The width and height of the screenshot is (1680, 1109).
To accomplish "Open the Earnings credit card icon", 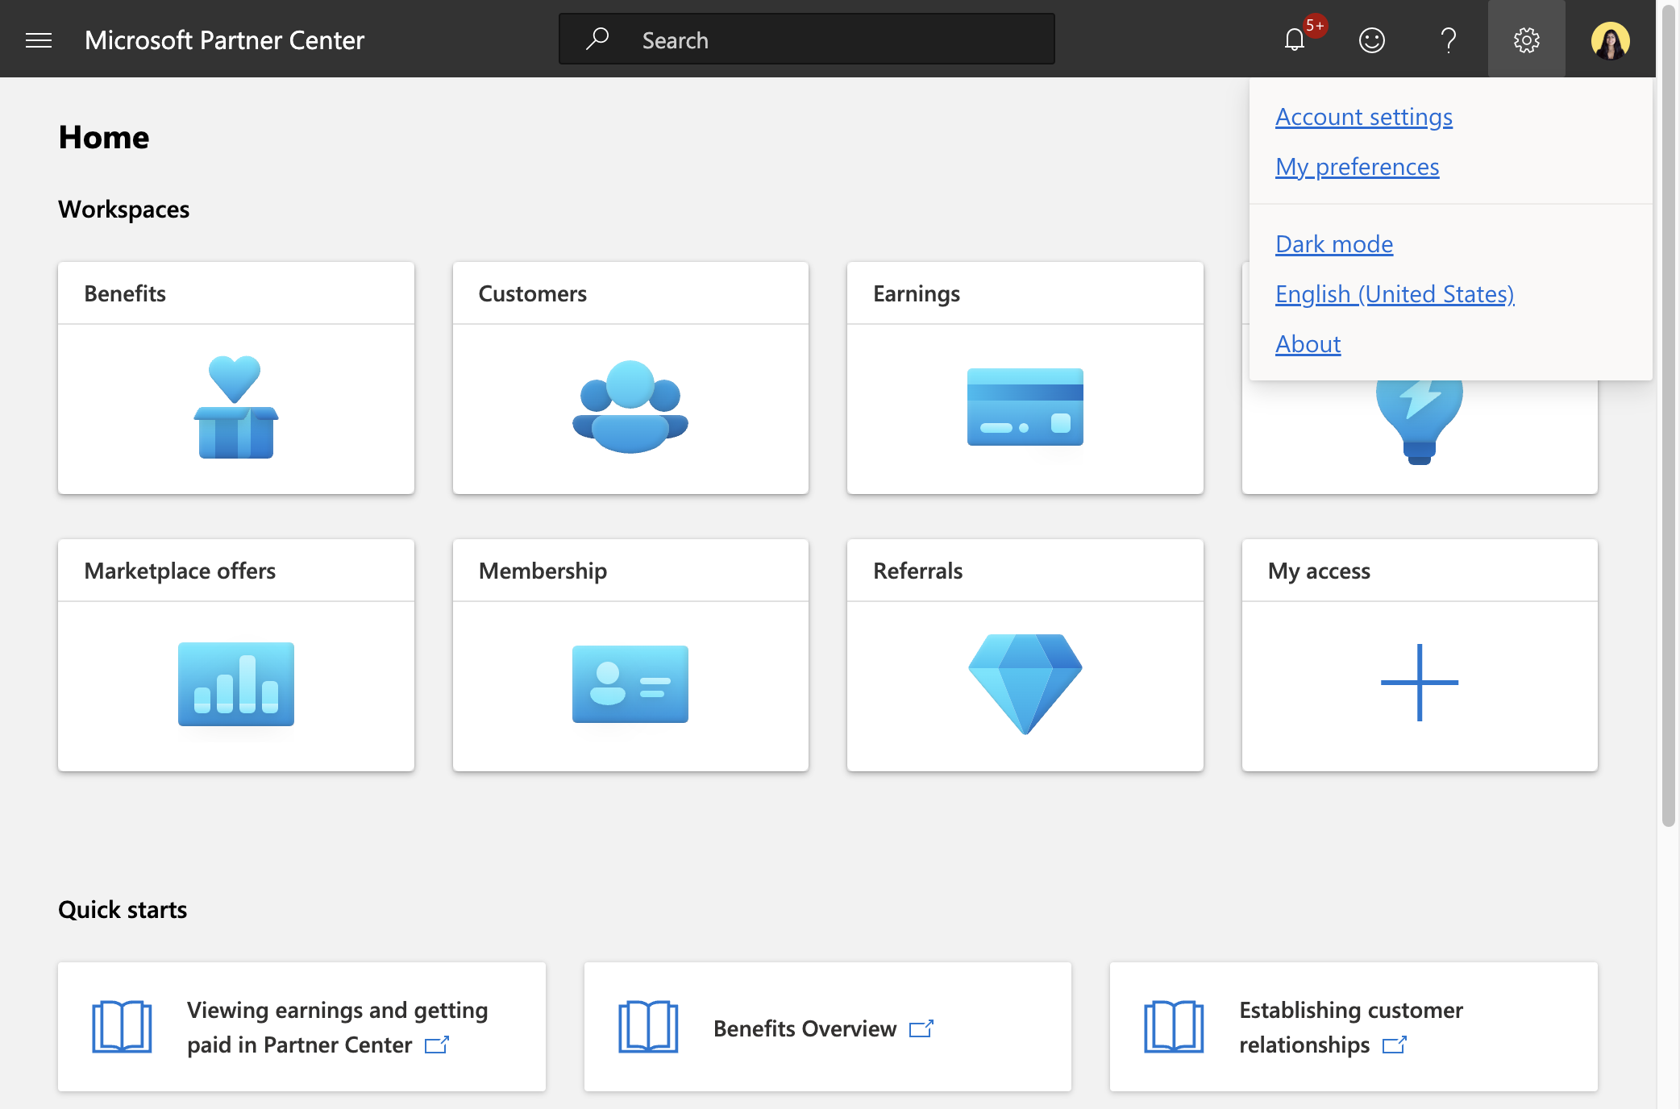I will [x=1025, y=407].
